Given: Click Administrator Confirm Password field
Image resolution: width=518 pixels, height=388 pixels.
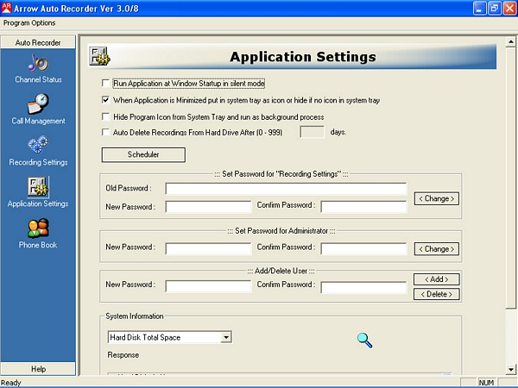Looking at the screenshot, I should coord(363,249).
